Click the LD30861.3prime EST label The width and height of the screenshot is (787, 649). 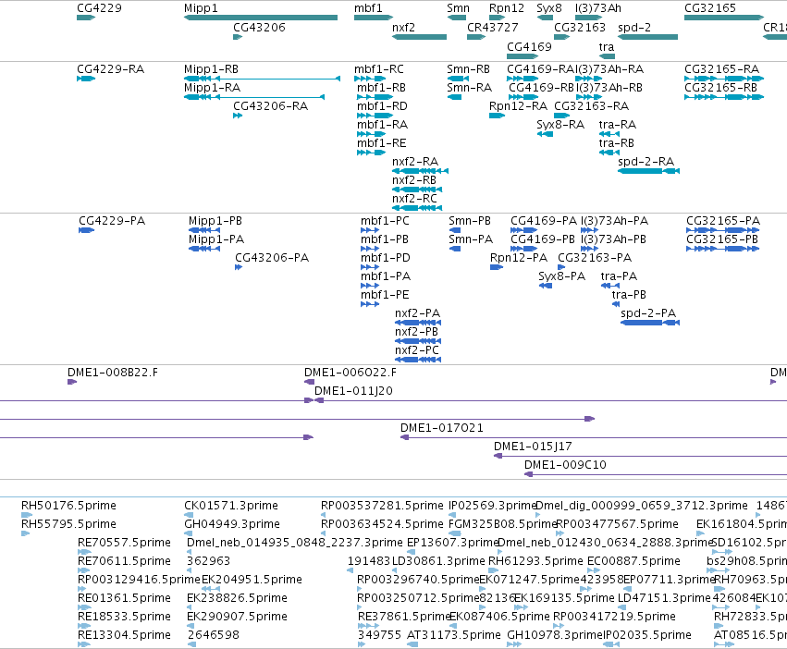[438, 560]
